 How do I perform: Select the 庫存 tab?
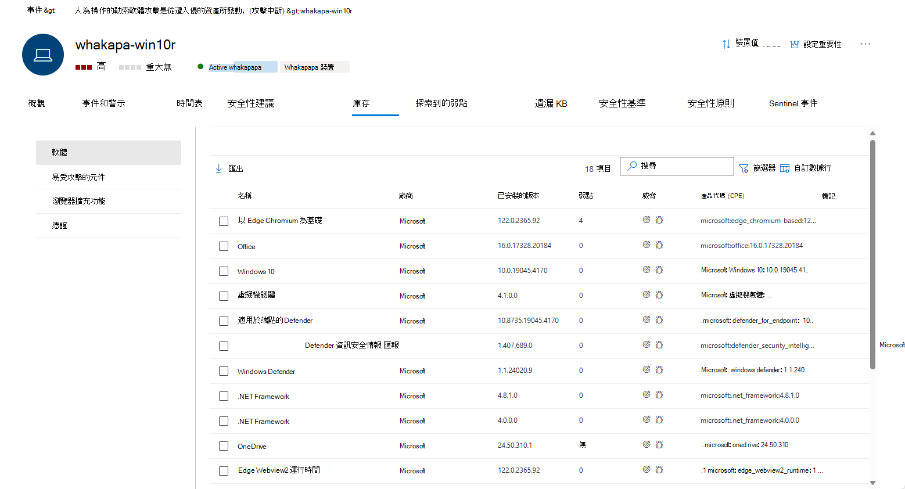(361, 103)
